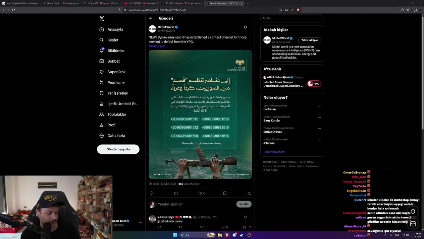Image resolution: width=424 pixels, height=239 pixels.
Task: Open Topluluklar communities
Action: point(113,115)
